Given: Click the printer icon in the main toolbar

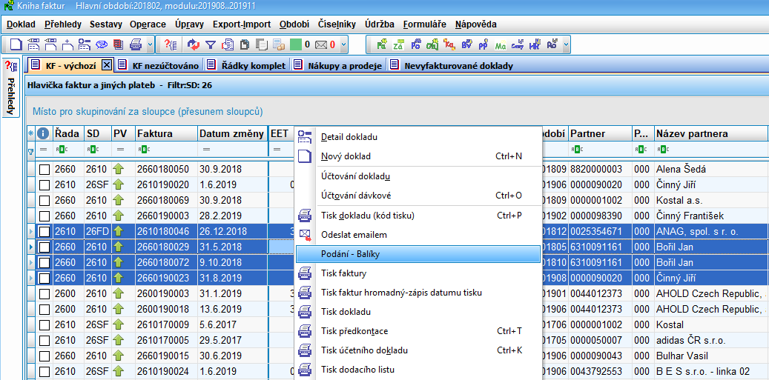Looking at the screenshot, I should click(136, 44).
